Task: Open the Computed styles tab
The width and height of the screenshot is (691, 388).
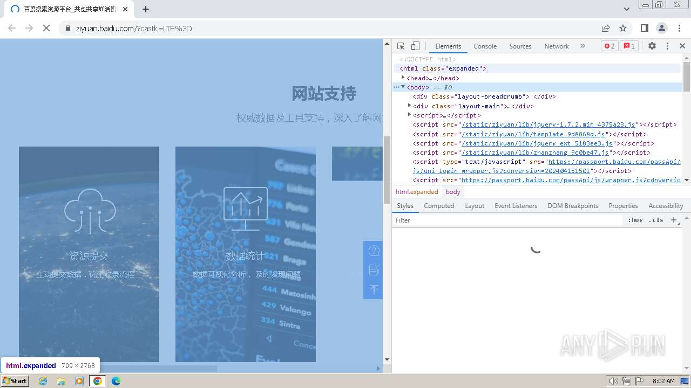Action: pyautogui.click(x=439, y=206)
